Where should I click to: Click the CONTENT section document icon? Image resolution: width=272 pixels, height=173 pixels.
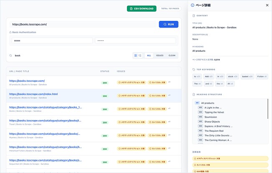click(x=193, y=15)
